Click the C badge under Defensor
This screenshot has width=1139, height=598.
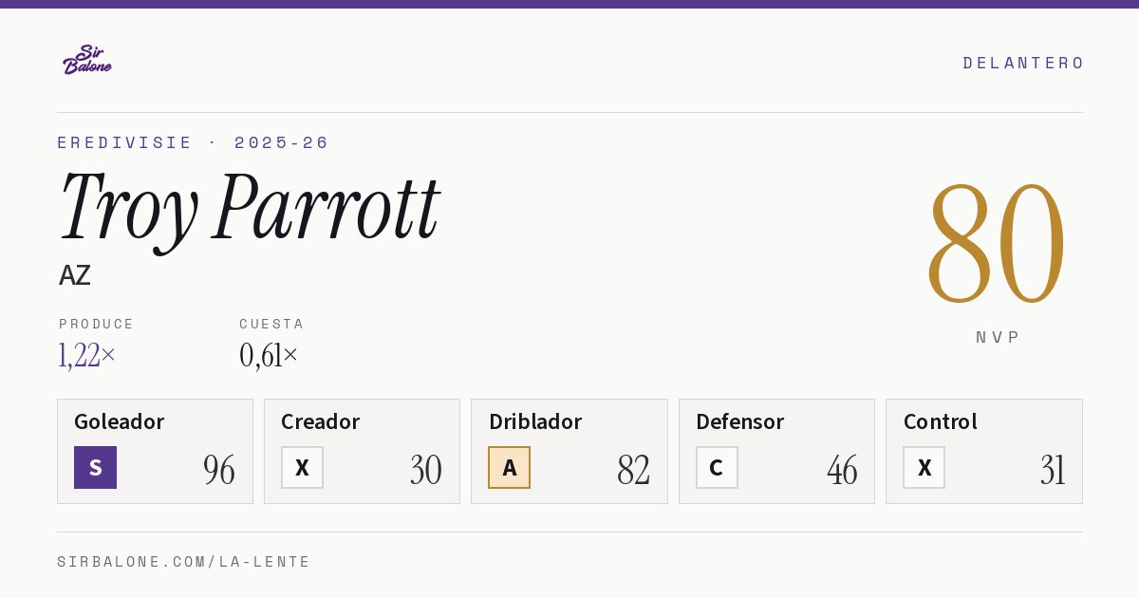717,467
